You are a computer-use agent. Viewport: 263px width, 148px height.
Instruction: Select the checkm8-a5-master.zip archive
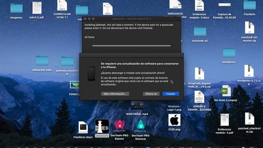[249, 28]
